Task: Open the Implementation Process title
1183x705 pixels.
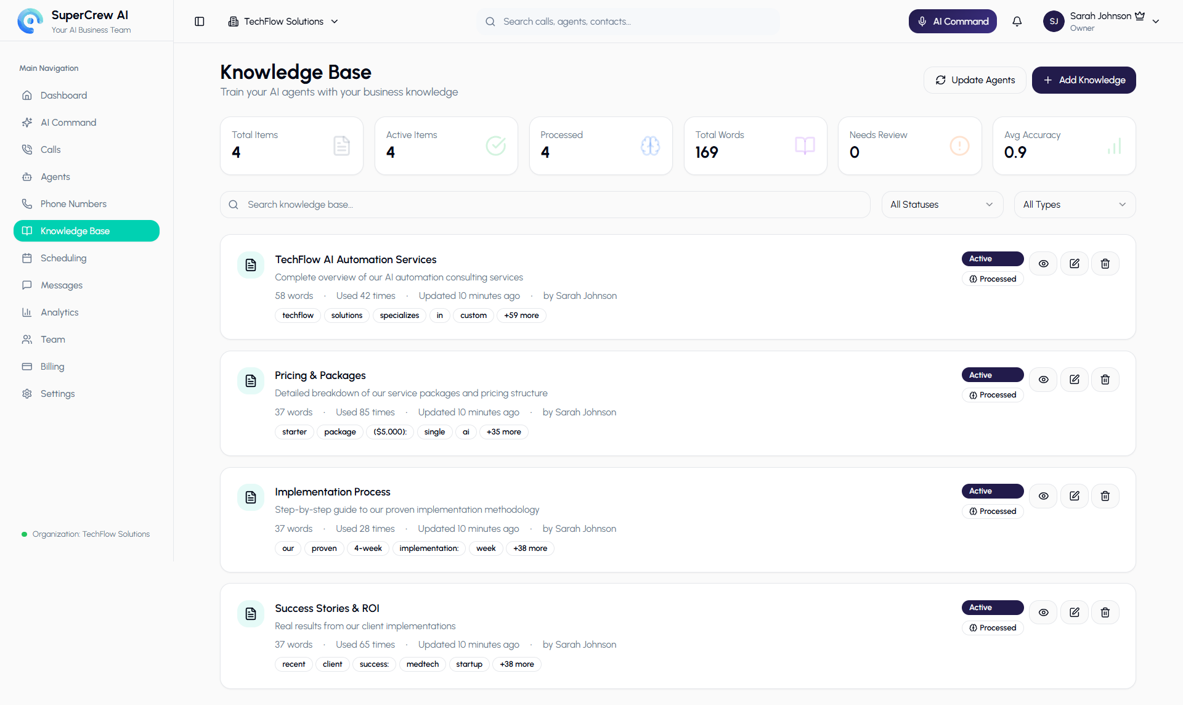Action: click(x=332, y=492)
